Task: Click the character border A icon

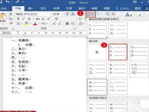Action: pos(73,14)
